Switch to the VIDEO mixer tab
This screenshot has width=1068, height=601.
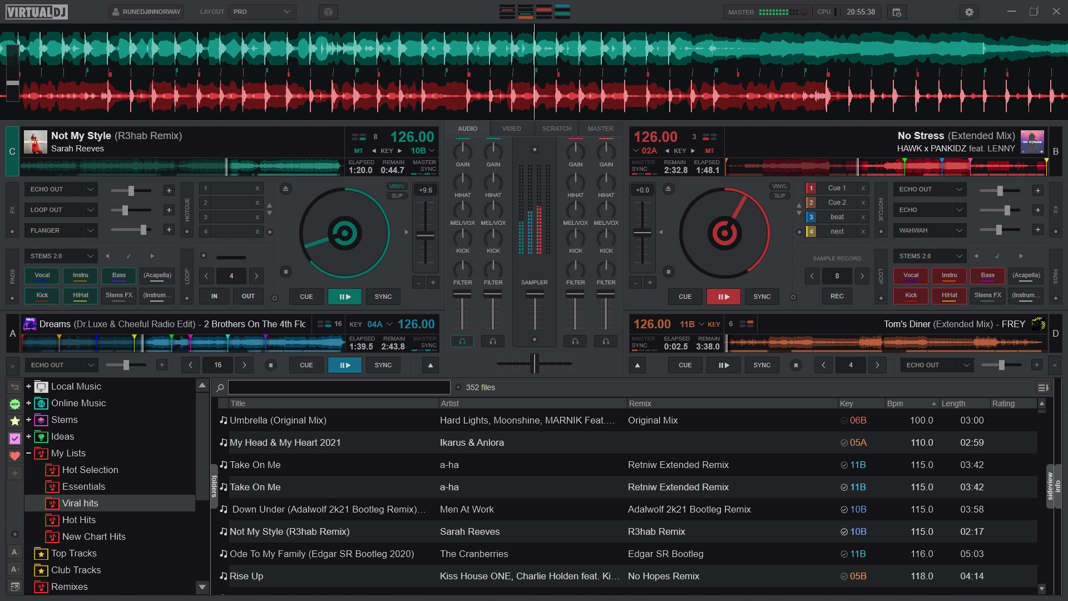click(x=511, y=129)
